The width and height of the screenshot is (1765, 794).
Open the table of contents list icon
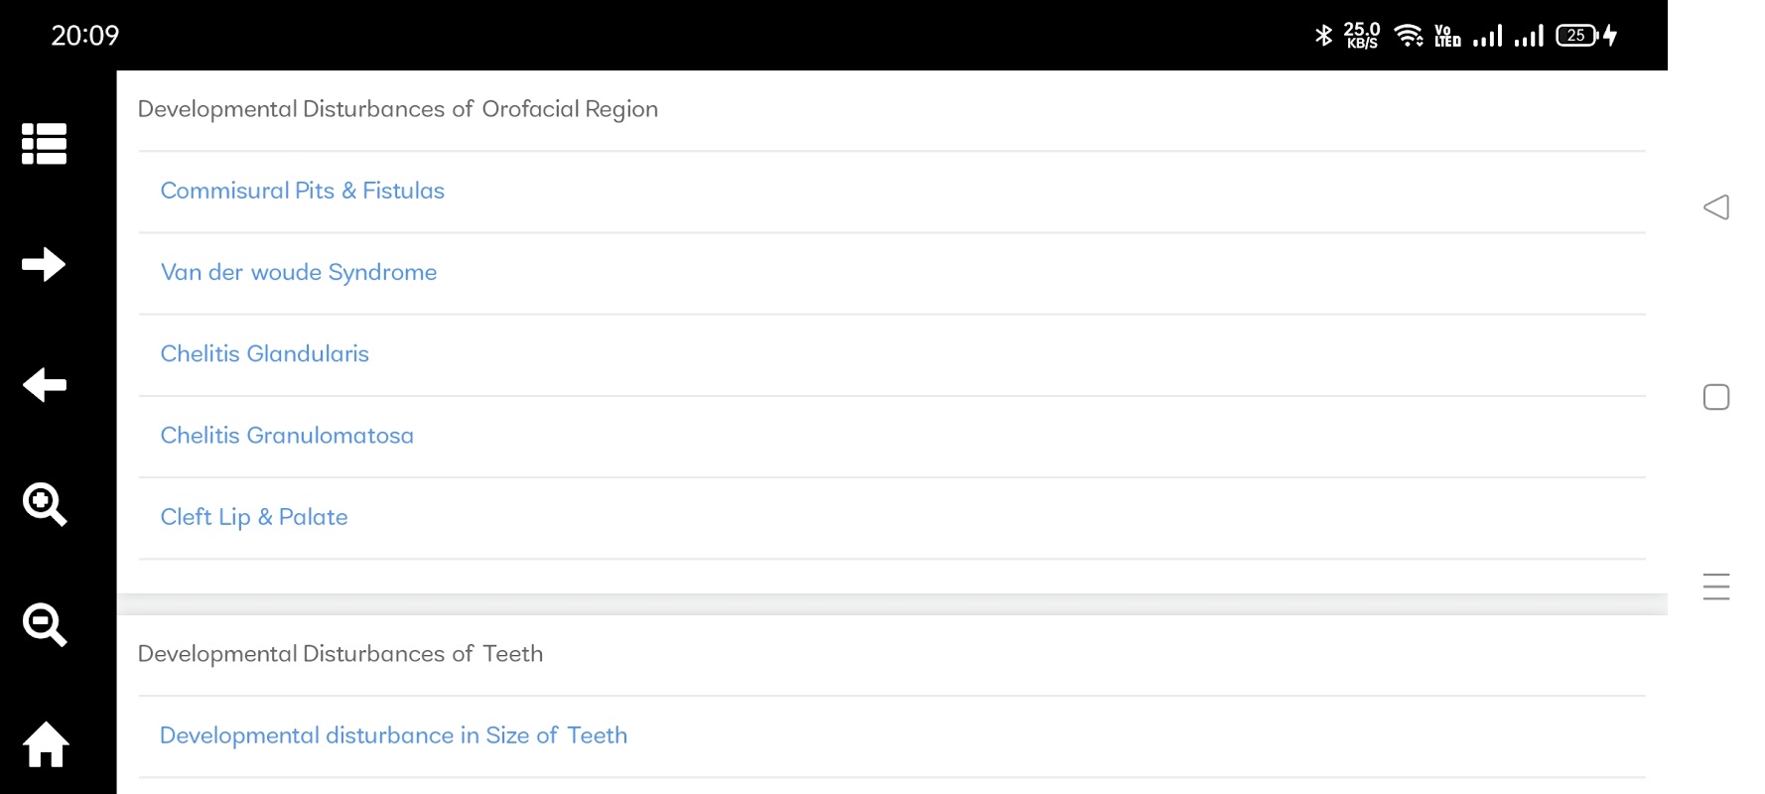pos(45,144)
